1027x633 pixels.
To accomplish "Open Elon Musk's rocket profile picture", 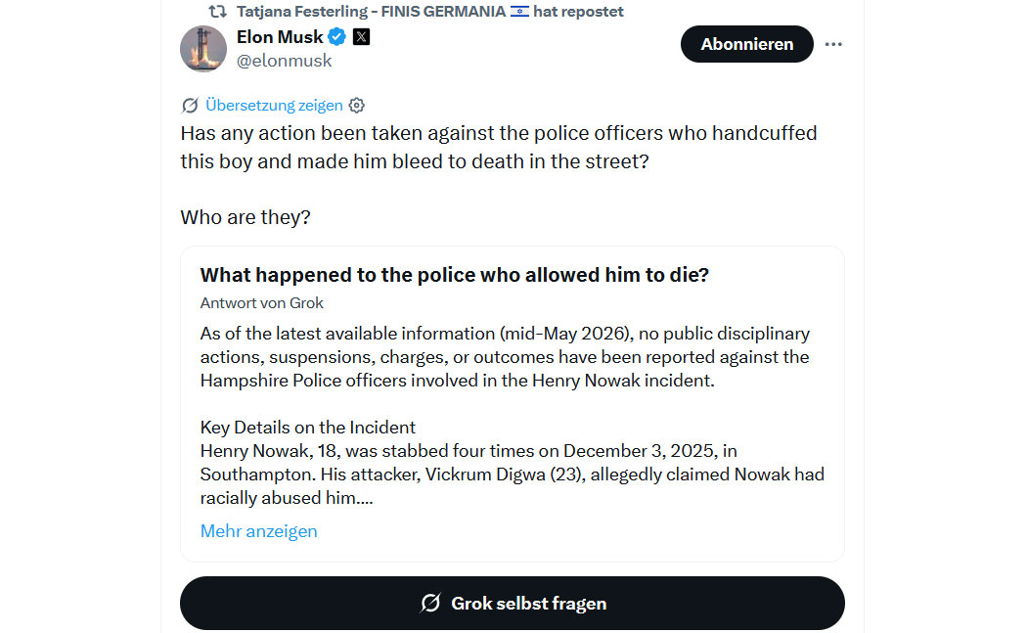I will coord(203,49).
